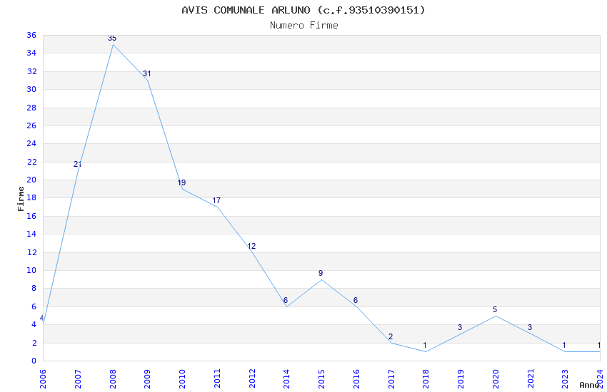Viewport: 607px width, 392px height.
Task: Click the y-axis tick label 36
Action: click(31, 35)
